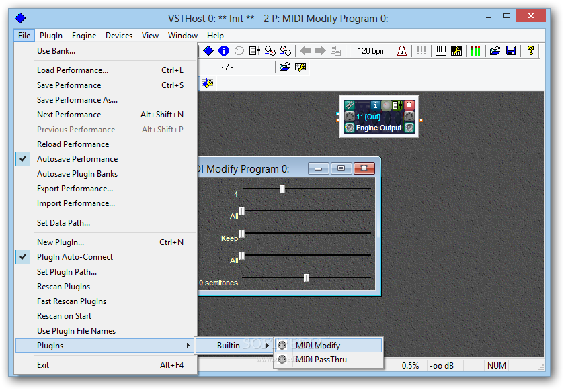
Task: Click the blue arrow with wrench icon
Action: [208, 83]
